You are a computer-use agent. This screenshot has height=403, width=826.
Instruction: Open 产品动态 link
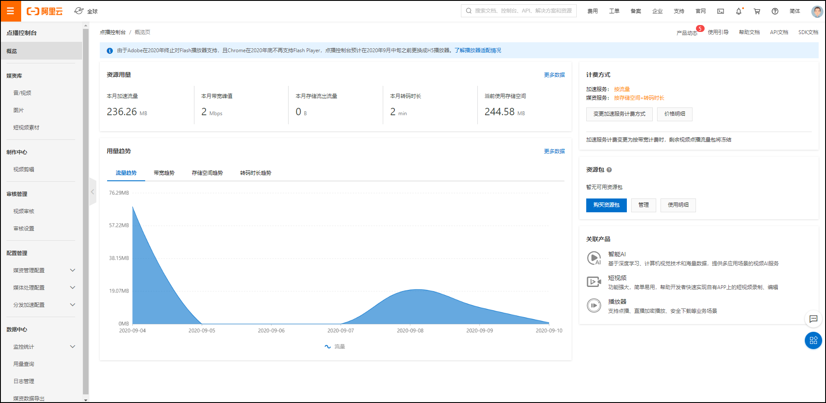(x=687, y=33)
